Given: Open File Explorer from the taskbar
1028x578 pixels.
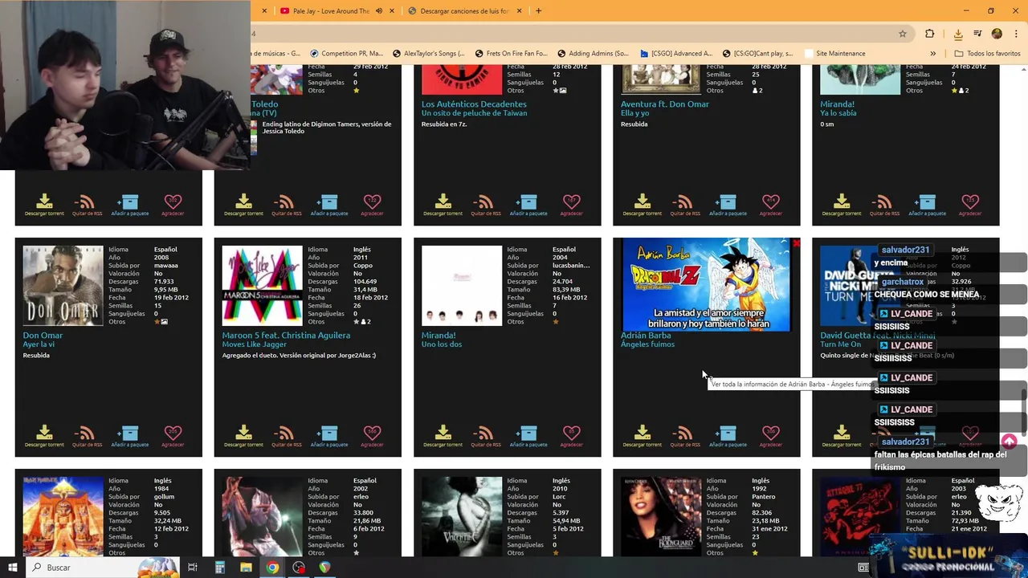Looking at the screenshot, I should click(x=246, y=567).
